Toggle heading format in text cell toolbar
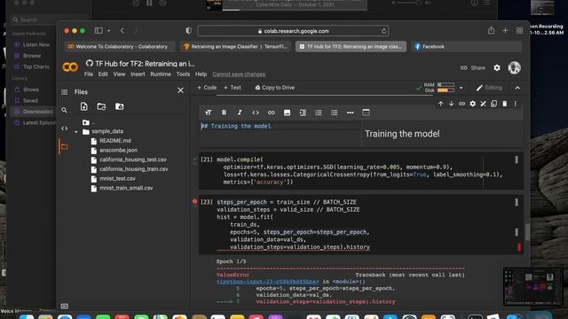The width and height of the screenshot is (568, 319). coord(208,113)
